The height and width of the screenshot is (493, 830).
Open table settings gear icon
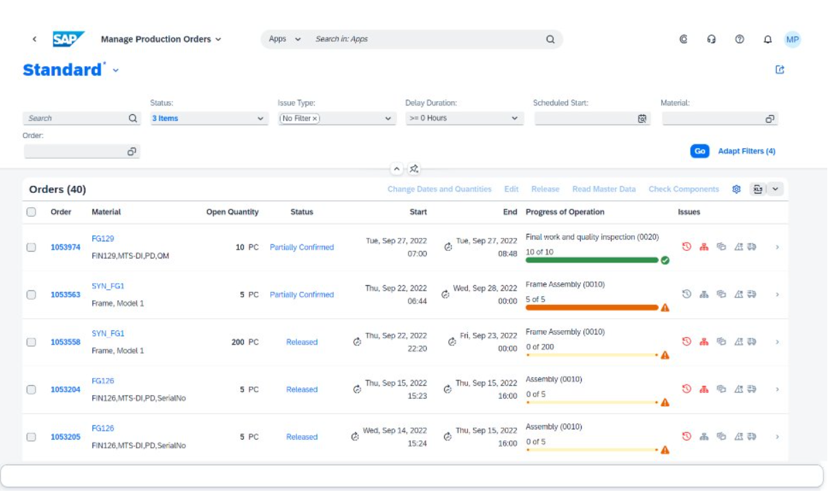737,189
